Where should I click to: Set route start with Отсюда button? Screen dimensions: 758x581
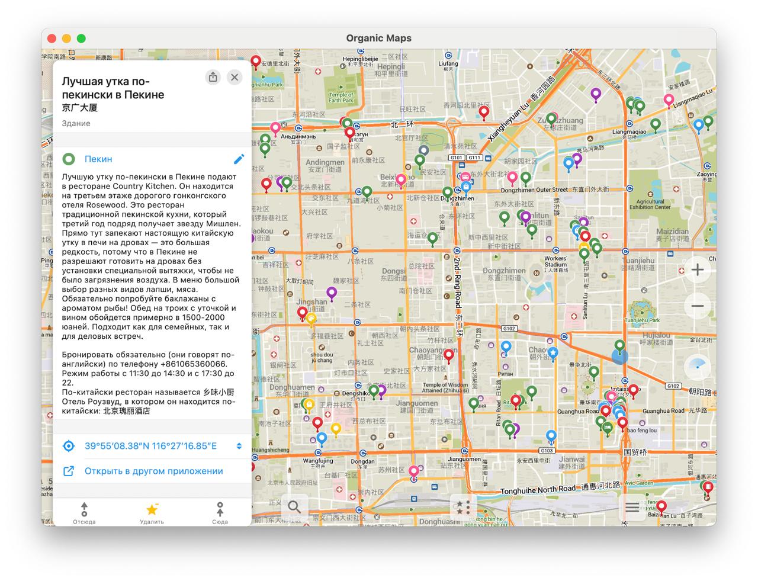[84, 512]
